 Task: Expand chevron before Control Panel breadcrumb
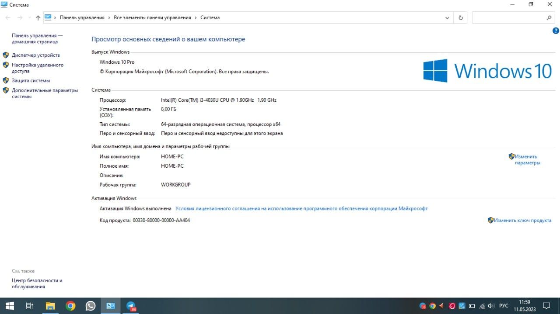[x=56, y=18]
